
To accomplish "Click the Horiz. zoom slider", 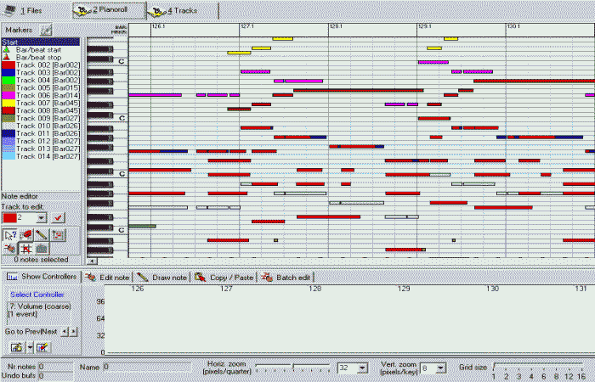I will pos(293,368).
